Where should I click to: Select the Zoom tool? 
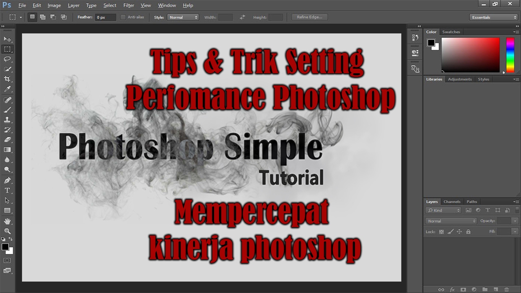click(x=7, y=231)
